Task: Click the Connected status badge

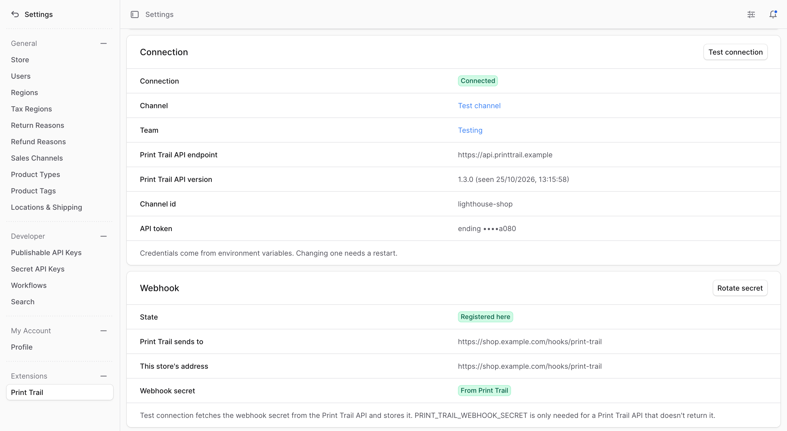Action: [478, 81]
